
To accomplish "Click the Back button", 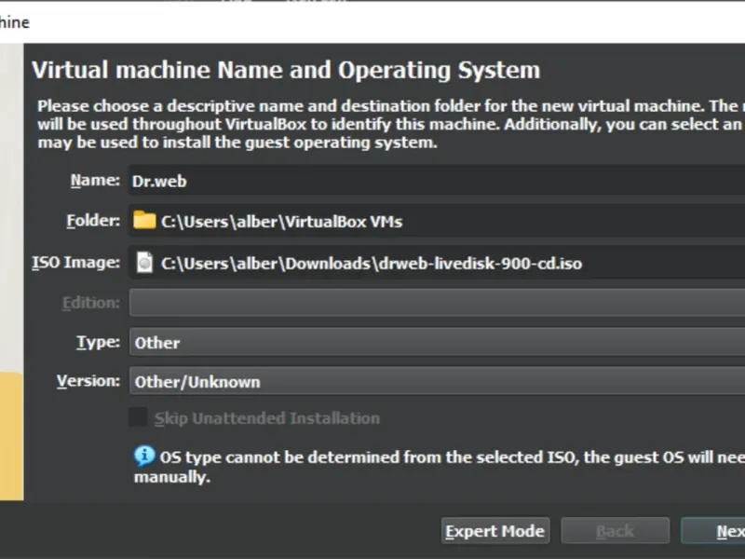I will (x=616, y=530).
